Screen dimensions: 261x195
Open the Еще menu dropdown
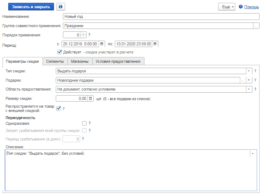(x=227, y=7)
